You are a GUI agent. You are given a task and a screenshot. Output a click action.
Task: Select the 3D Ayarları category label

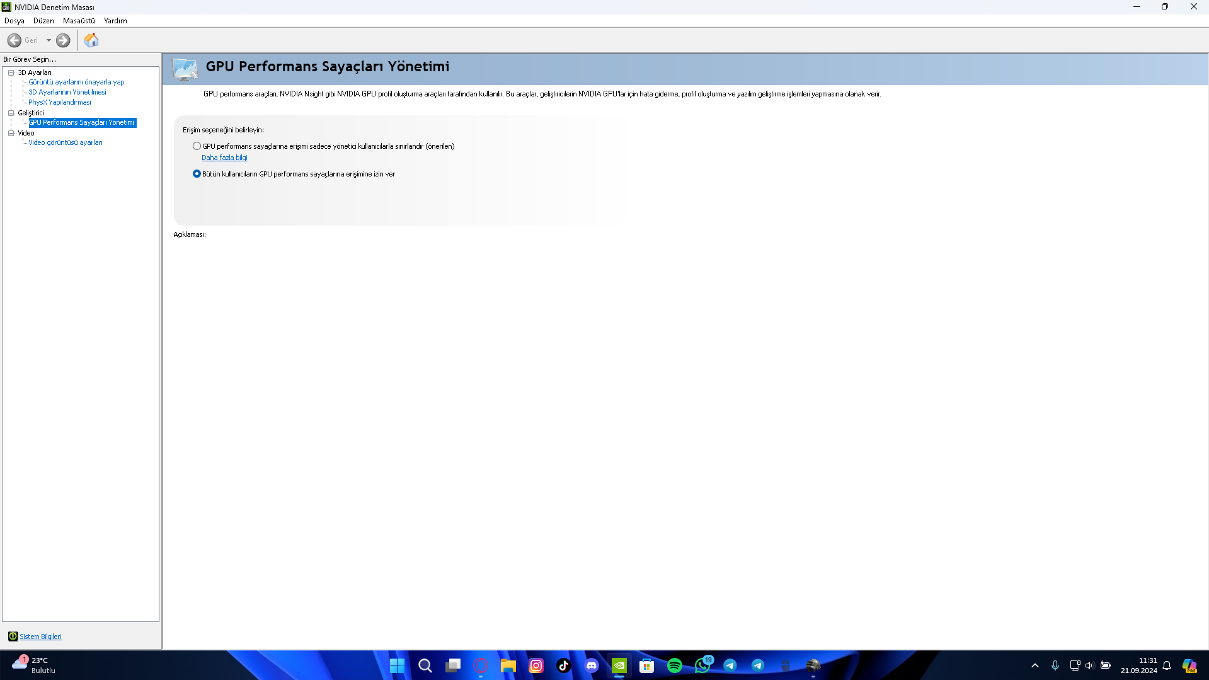[x=35, y=72]
